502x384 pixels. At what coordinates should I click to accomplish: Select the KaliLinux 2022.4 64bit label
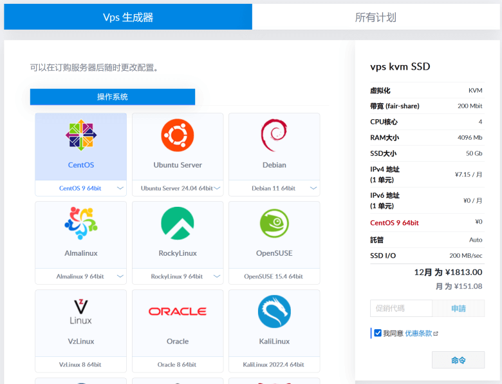(x=274, y=365)
